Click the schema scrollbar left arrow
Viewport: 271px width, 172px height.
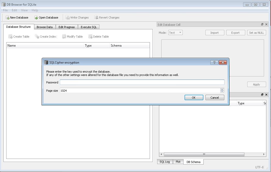[161, 154]
